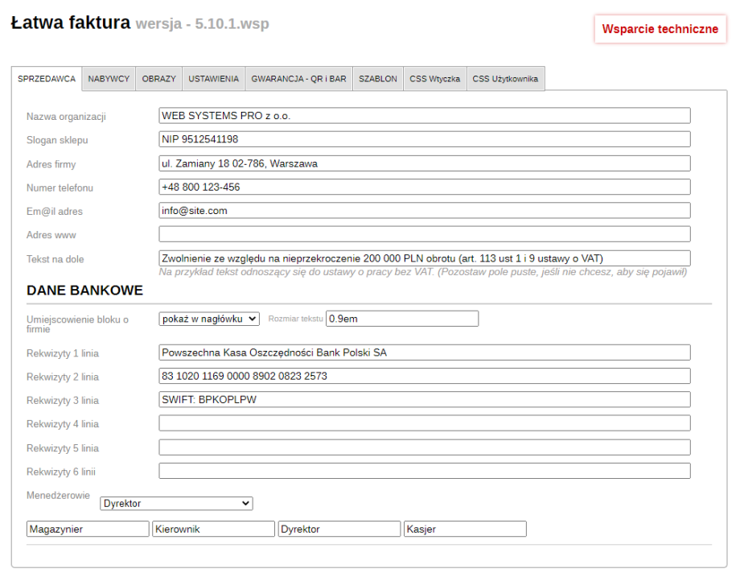Select the GWARANCJA - QR i BAR tab
This screenshot has height=573, width=740.
(298, 79)
